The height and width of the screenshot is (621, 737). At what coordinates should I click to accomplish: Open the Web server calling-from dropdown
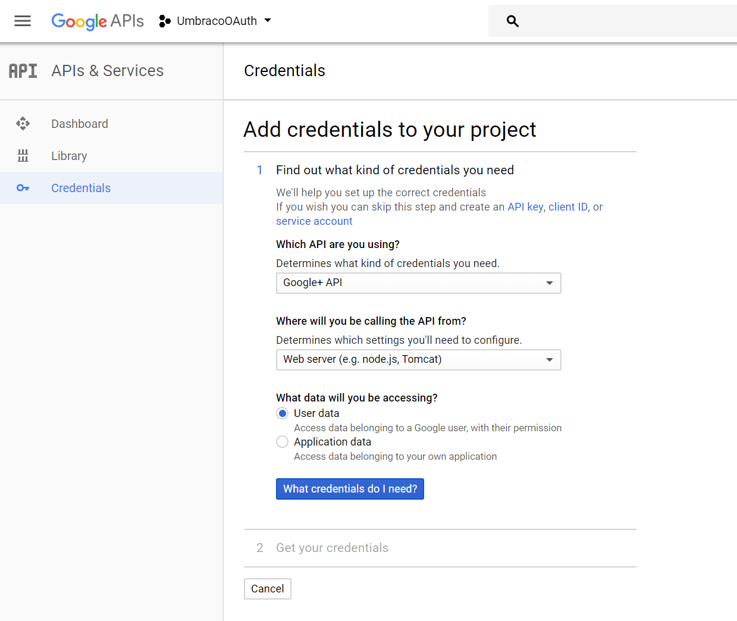(419, 360)
